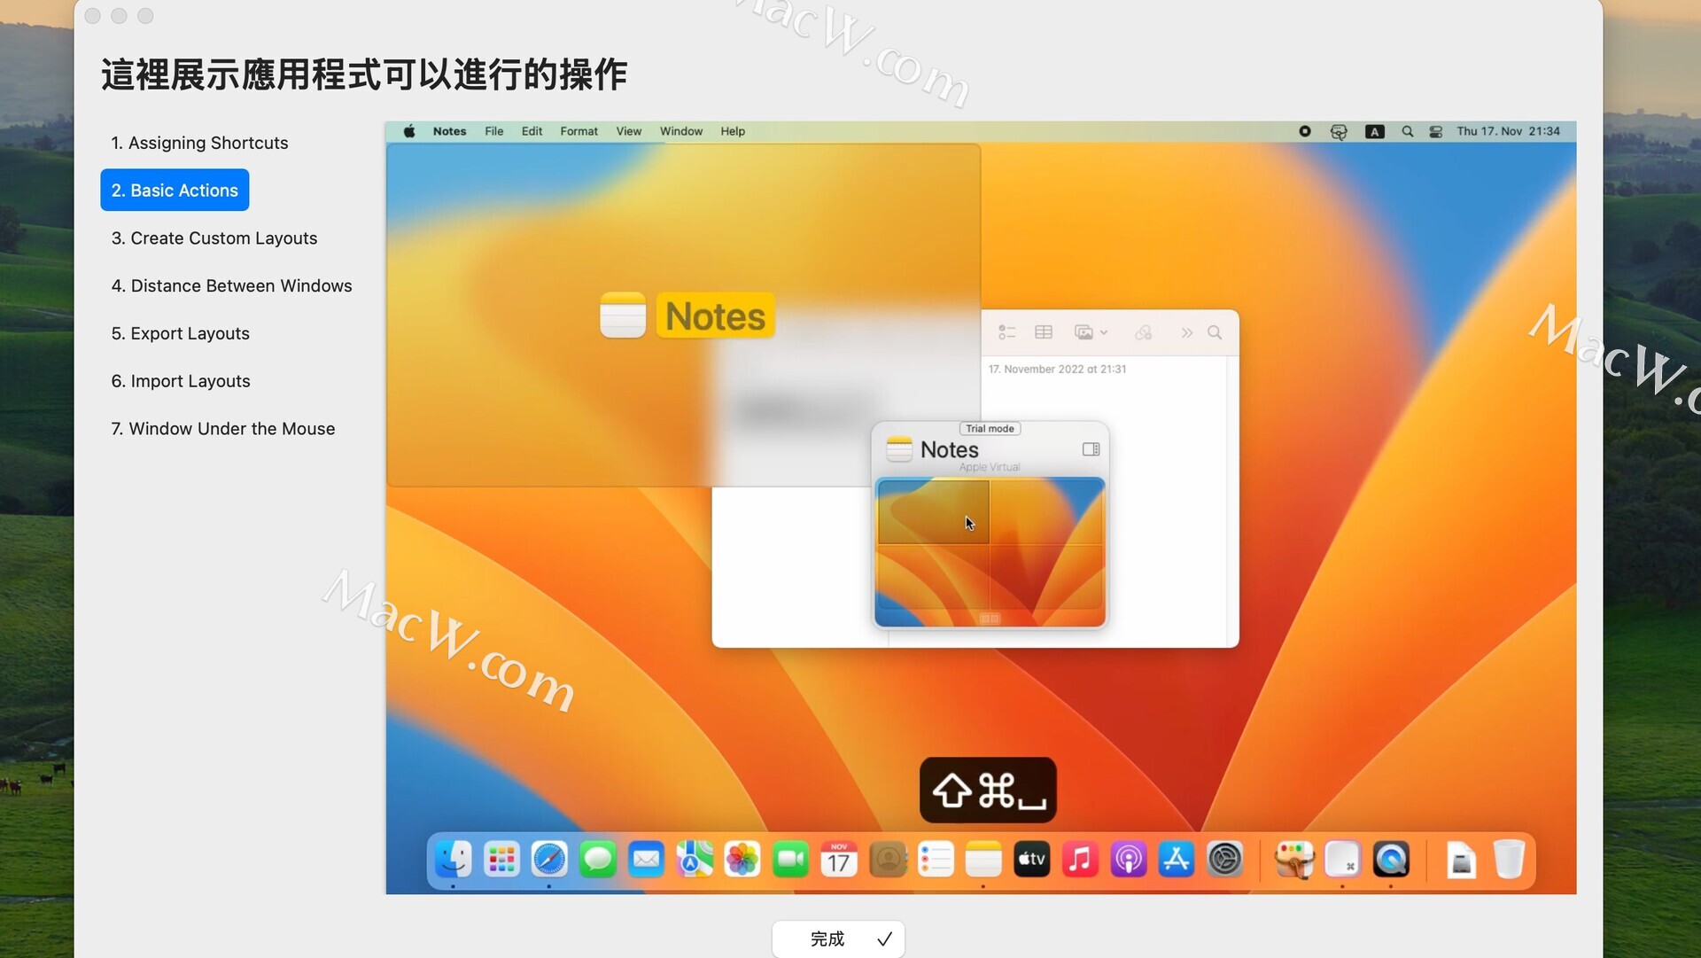Open '3. Create Custom Layouts' section
The height and width of the screenshot is (958, 1701).
click(214, 238)
